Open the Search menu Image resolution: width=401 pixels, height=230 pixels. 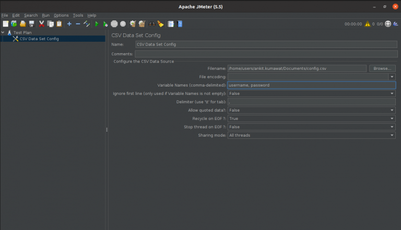point(31,15)
